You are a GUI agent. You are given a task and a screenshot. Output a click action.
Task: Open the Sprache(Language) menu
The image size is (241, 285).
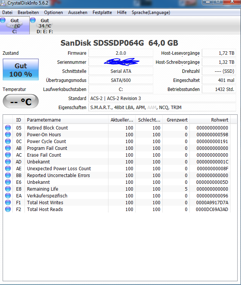point(151,12)
